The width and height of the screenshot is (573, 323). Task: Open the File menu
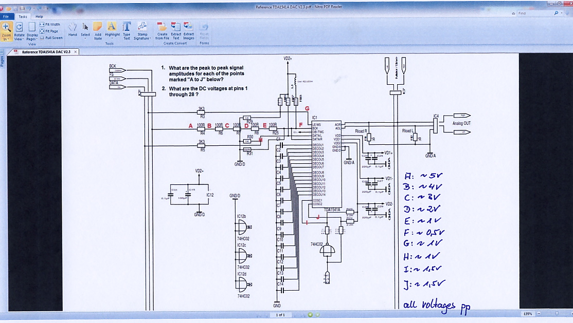coord(6,17)
